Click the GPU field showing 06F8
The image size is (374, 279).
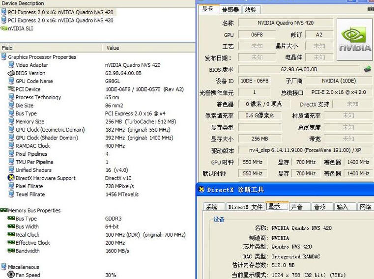tap(257, 34)
